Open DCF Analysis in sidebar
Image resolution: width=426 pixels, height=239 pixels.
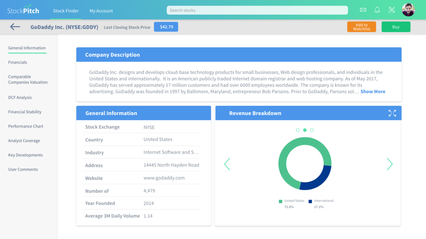click(20, 98)
